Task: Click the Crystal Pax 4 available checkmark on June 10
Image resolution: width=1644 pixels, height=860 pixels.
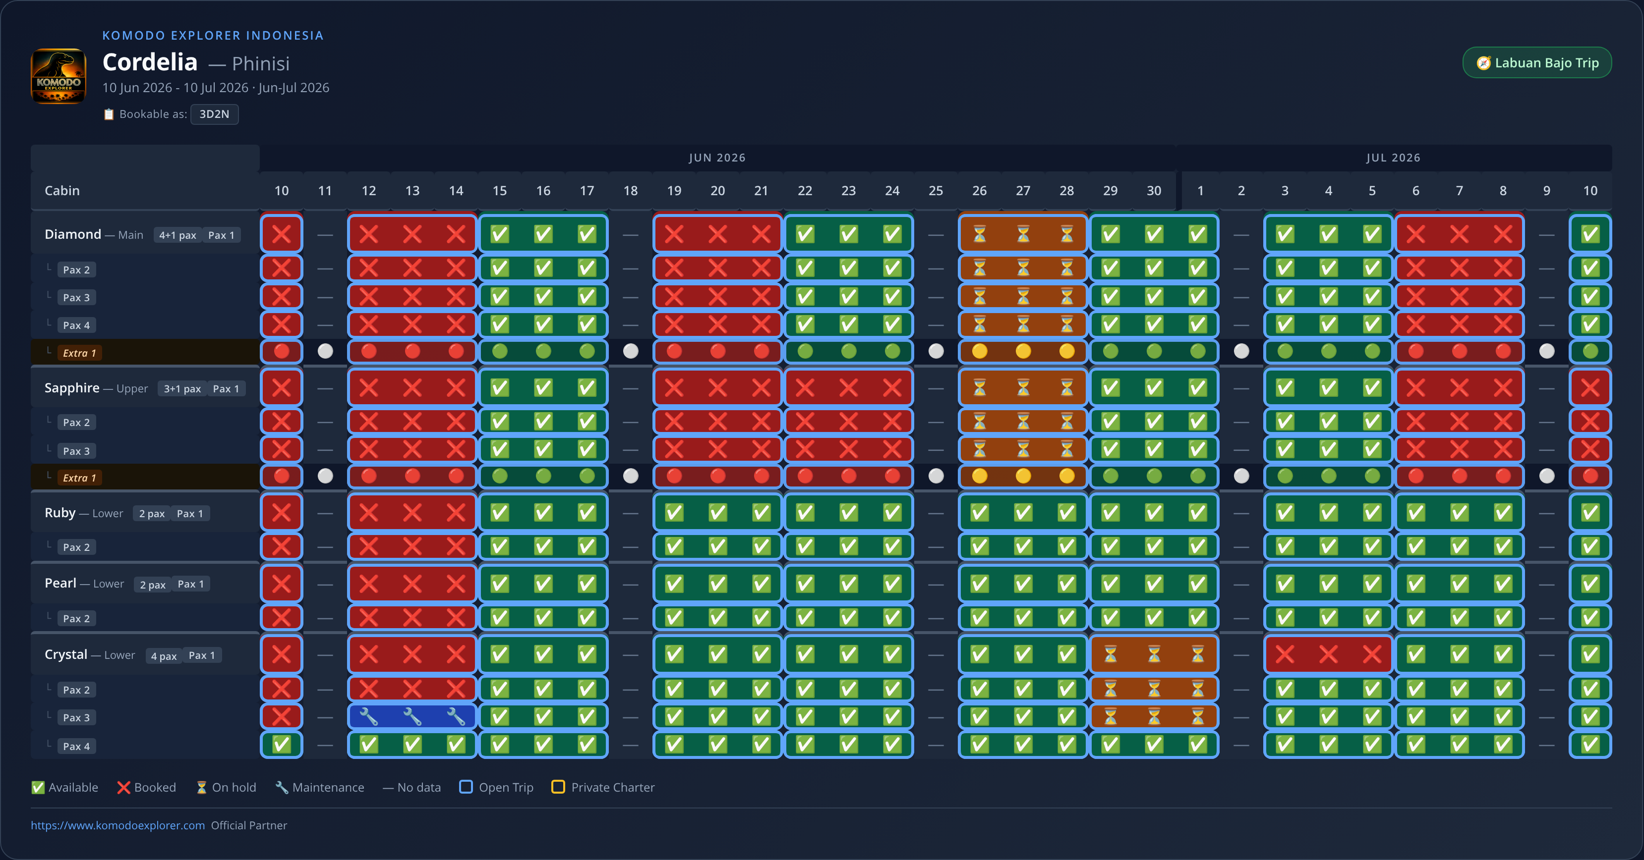Action: [x=282, y=745]
